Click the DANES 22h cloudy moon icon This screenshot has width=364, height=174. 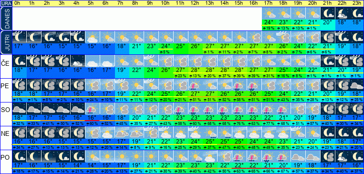pyautogui.click(x=342, y=13)
